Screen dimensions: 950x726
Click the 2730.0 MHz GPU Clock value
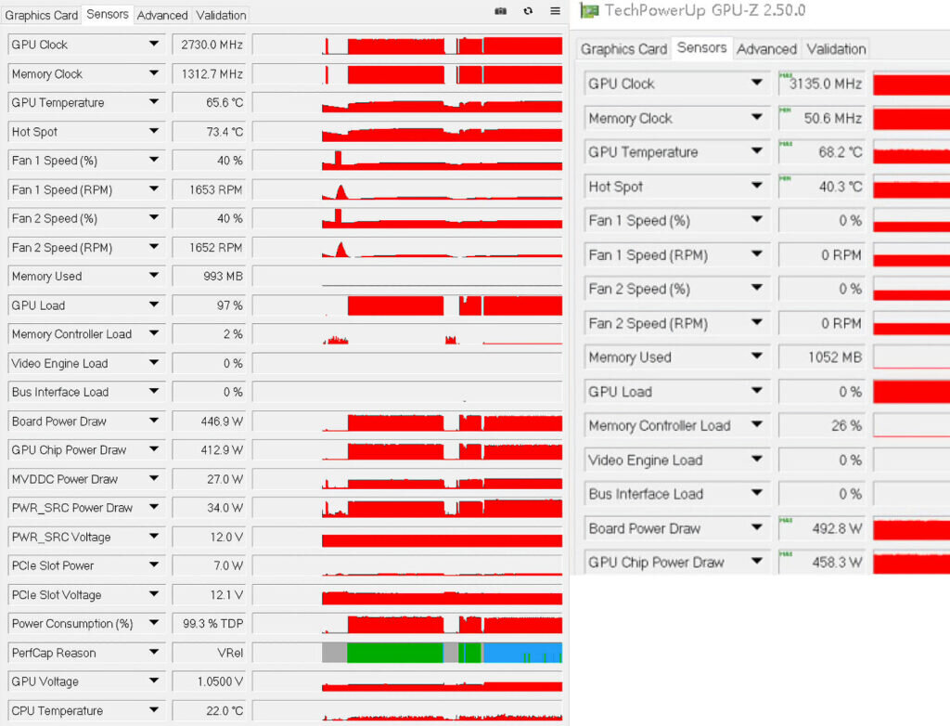click(209, 45)
